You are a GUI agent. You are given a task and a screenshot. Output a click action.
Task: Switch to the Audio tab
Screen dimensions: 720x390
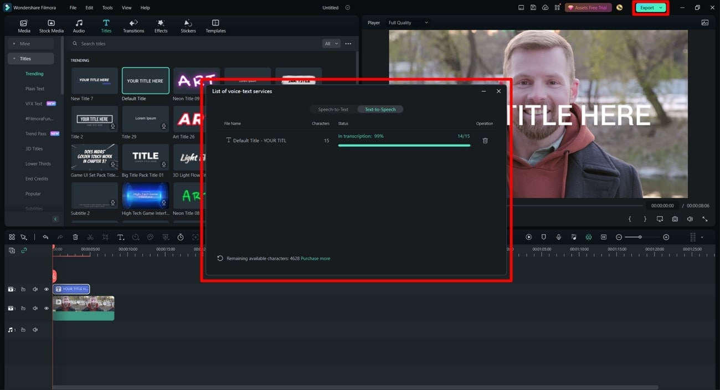[79, 26]
